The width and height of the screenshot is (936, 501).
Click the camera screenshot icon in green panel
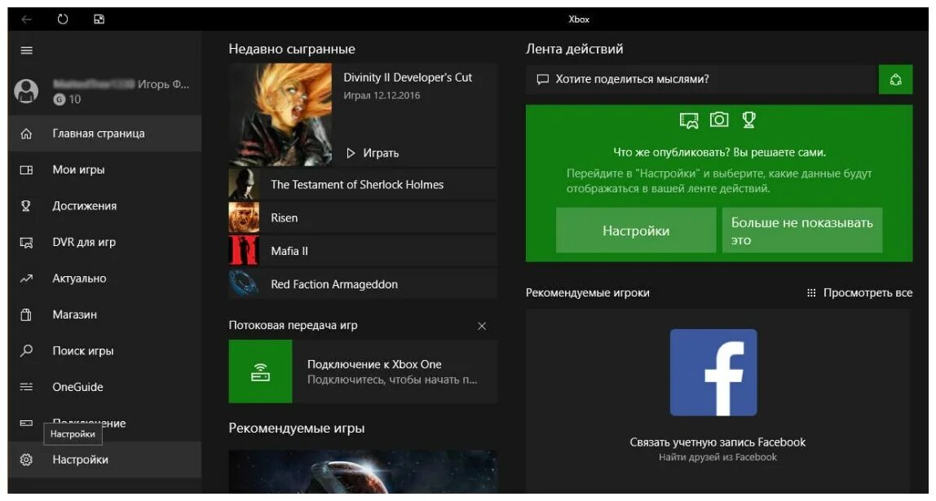[719, 120]
